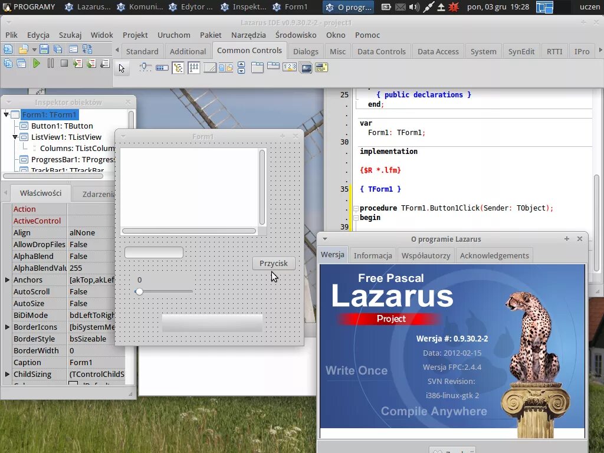Pick the TToolBar component icon
604x453 pixels.
coord(226,68)
